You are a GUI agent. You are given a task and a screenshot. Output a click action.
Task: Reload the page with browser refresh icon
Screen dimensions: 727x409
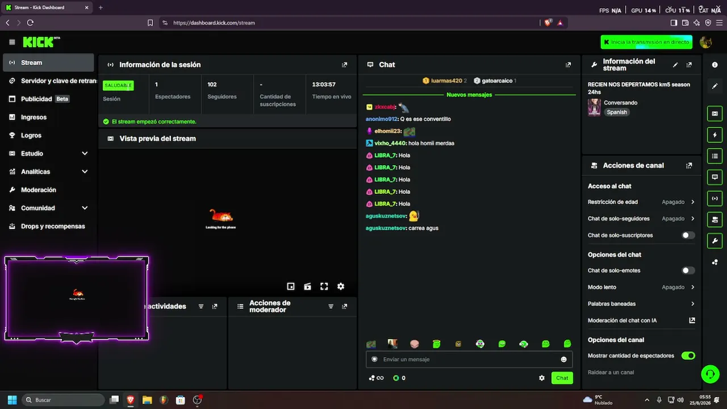click(30, 23)
